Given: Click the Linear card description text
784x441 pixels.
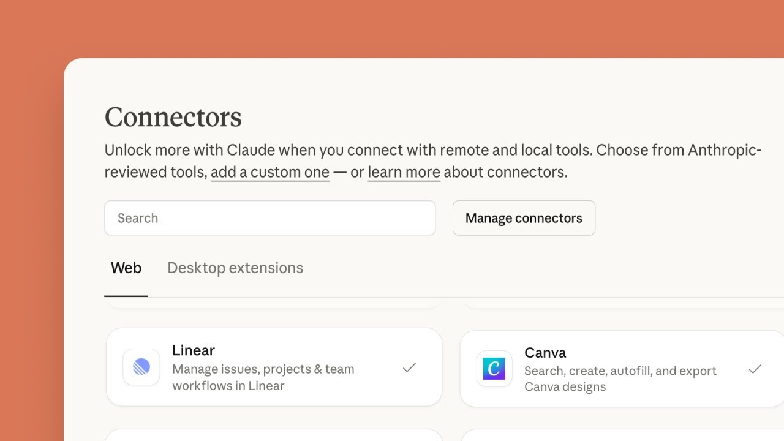Looking at the screenshot, I should [263, 377].
